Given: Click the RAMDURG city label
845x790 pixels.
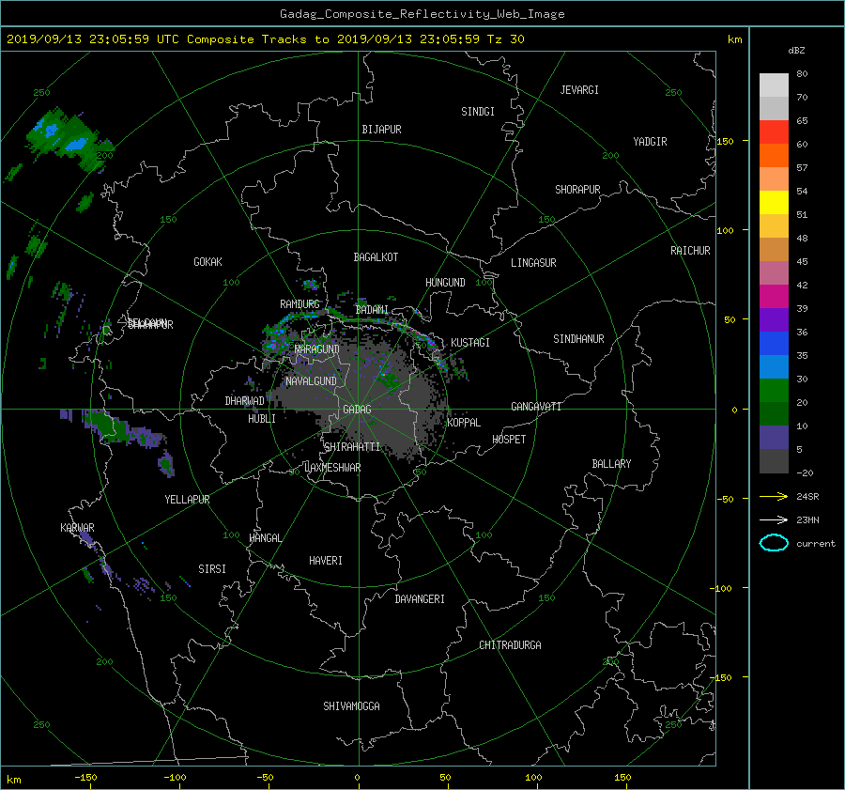Looking at the screenshot, I should tap(300, 304).
